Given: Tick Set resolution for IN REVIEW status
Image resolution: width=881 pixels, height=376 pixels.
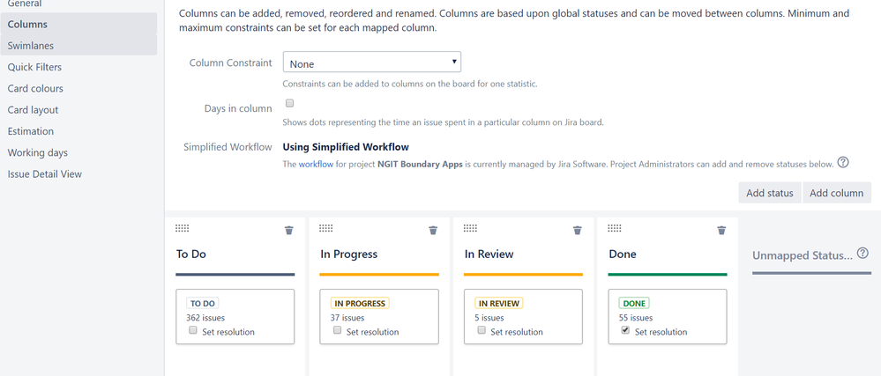Looking at the screenshot, I should tap(482, 330).
